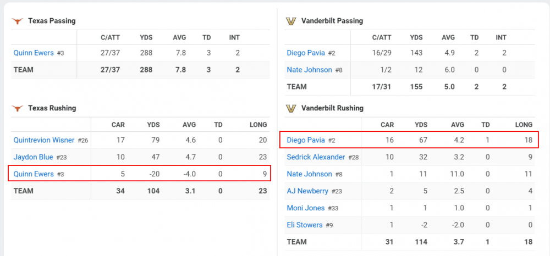Screen dimensions: 550x256
Task: Click the Vanderbilt logo next to Vanderbilt Rushing
Action: coord(291,108)
